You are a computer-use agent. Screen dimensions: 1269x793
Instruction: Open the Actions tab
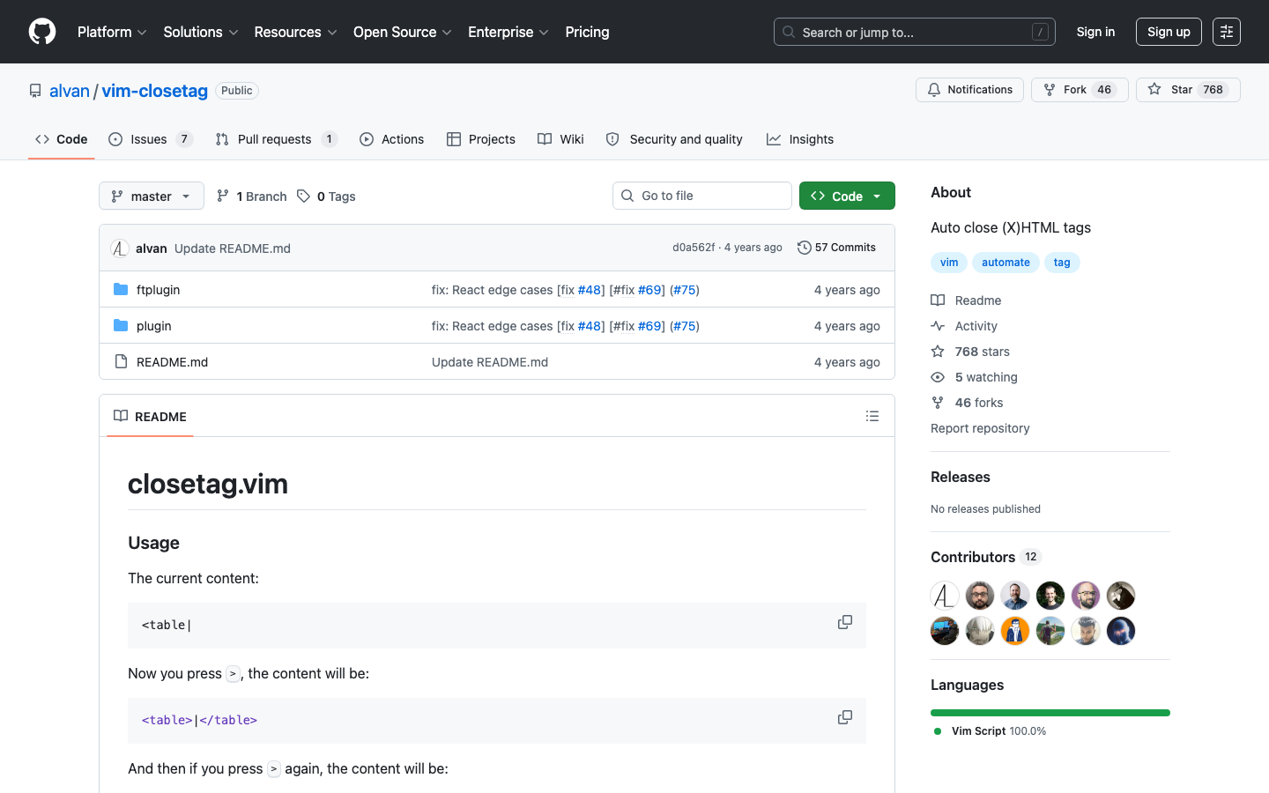click(392, 139)
